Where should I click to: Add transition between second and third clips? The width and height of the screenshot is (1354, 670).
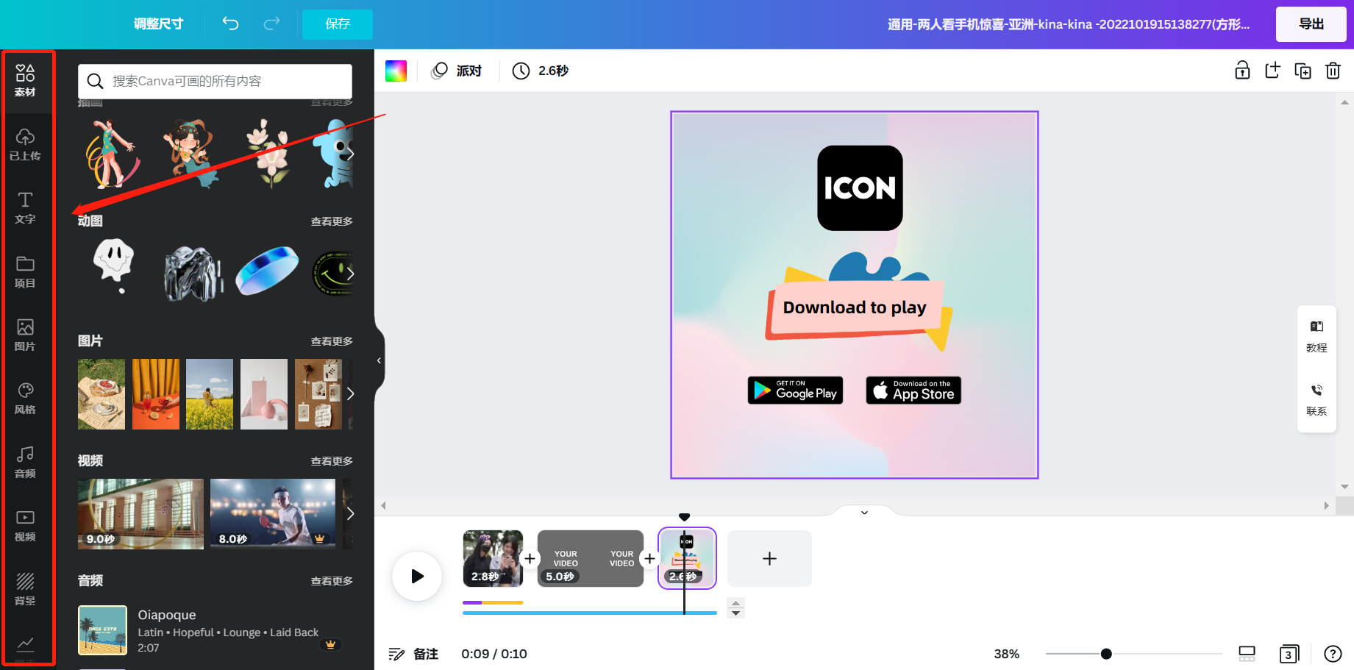click(x=649, y=559)
